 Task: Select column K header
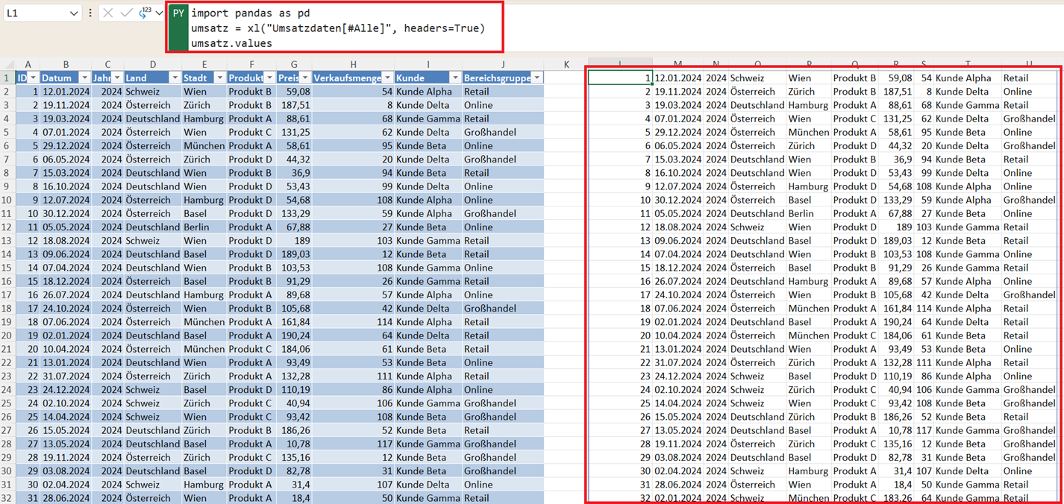coord(566,65)
